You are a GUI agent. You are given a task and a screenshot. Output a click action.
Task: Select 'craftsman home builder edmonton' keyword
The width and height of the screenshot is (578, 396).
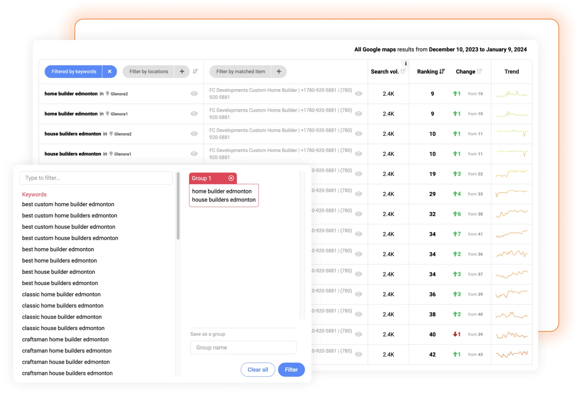65,340
